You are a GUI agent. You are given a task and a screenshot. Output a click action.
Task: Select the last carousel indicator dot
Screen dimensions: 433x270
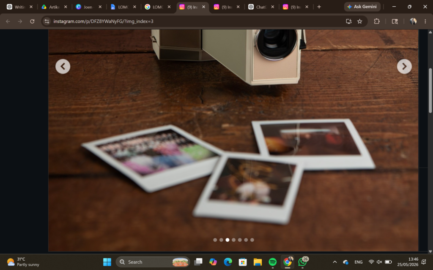(x=252, y=240)
